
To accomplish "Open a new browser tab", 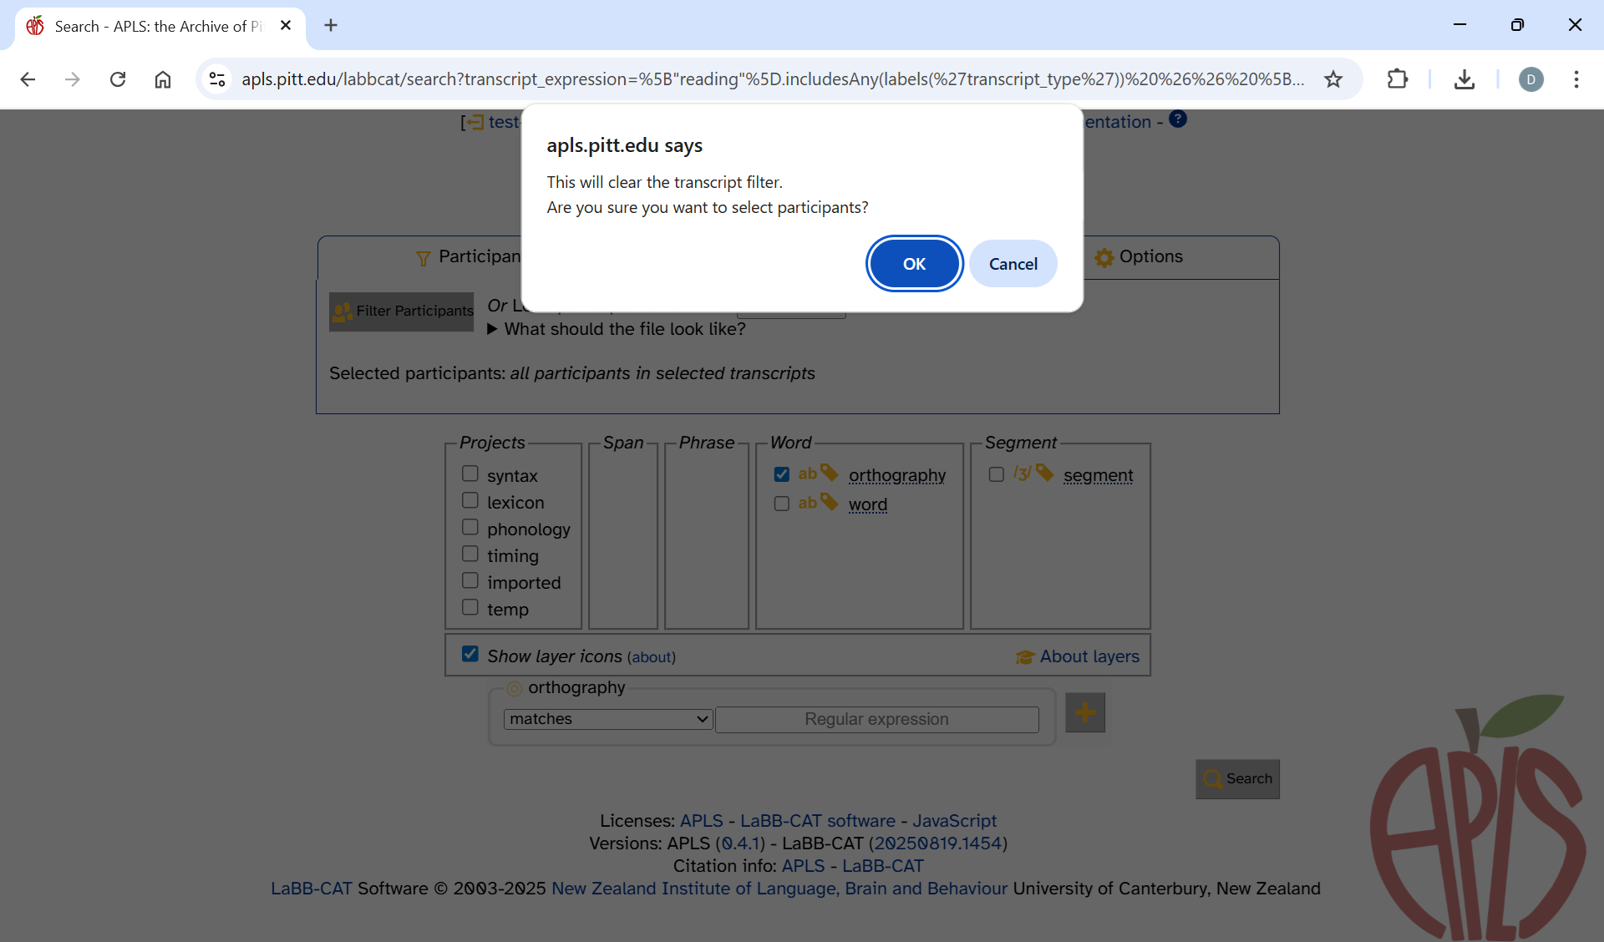I will click(x=331, y=26).
